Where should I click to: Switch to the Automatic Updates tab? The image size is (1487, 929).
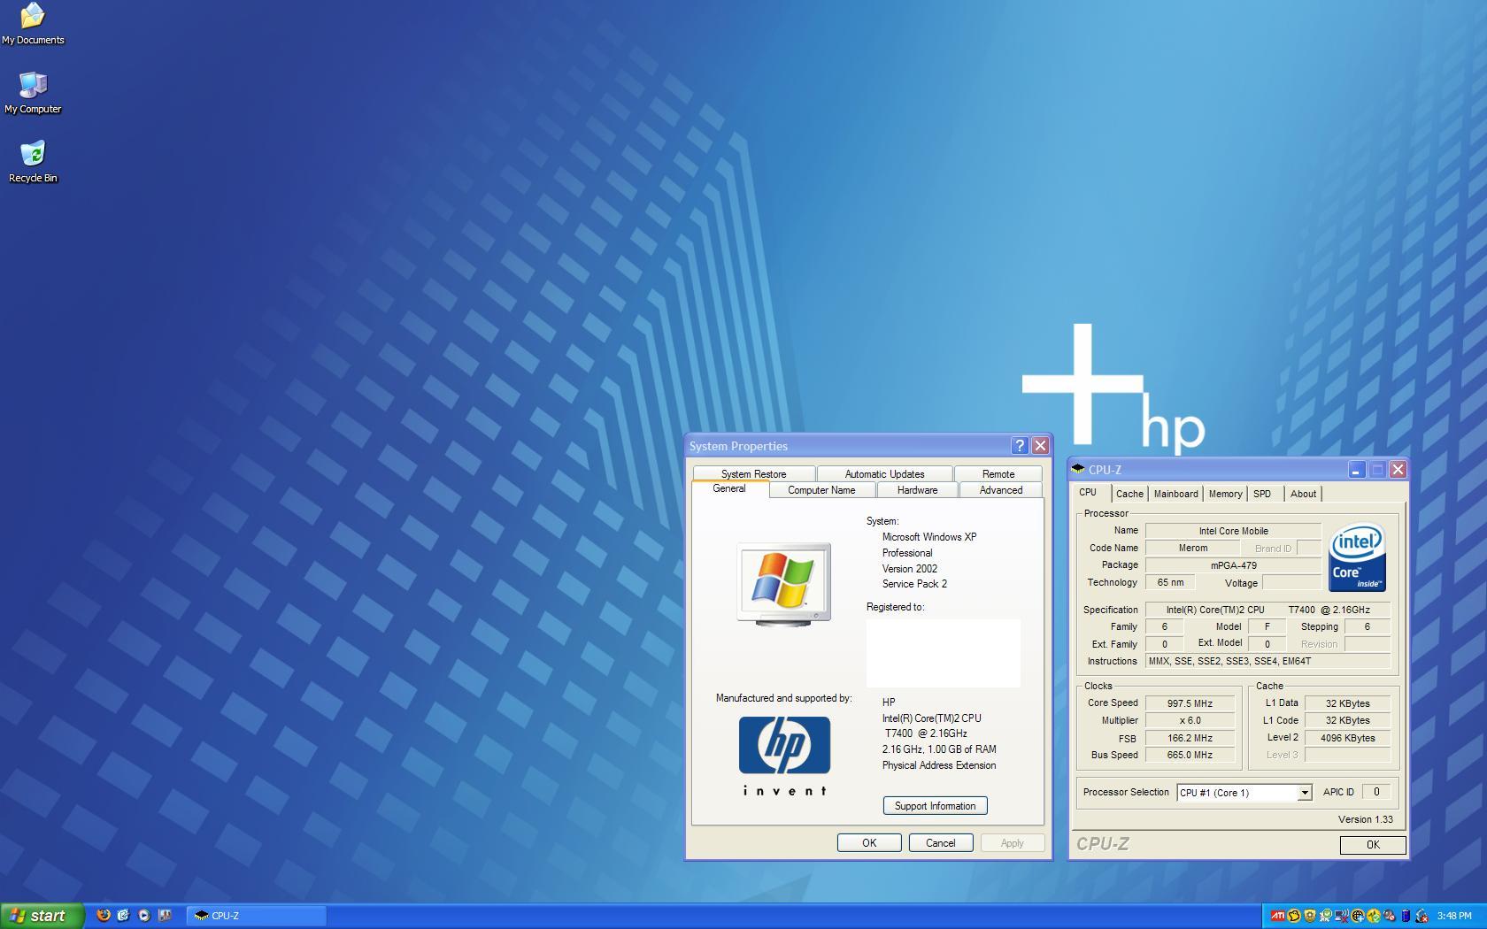click(884, 474)
